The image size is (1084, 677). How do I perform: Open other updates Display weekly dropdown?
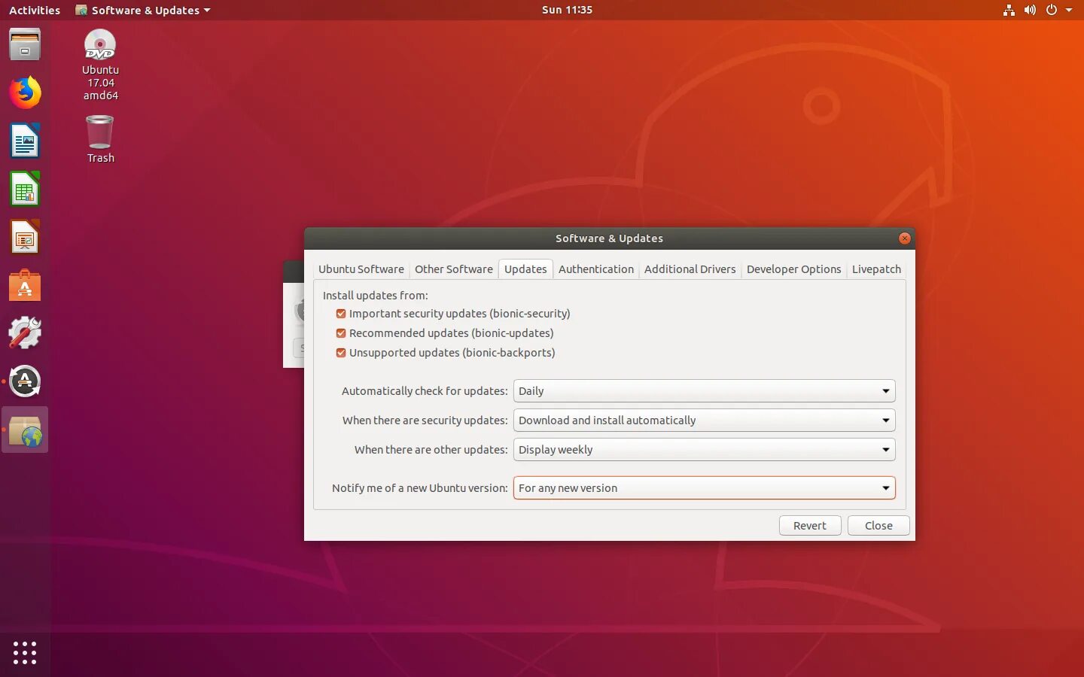704,450
